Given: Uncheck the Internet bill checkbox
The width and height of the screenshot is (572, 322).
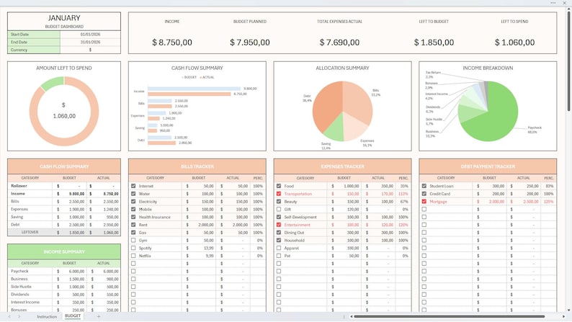Looking at the screenshot, I should (x=133, y=186).
